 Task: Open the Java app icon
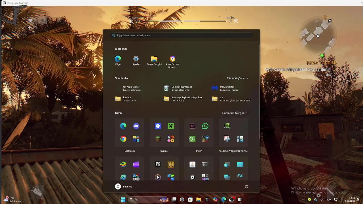tap(193, 164)
